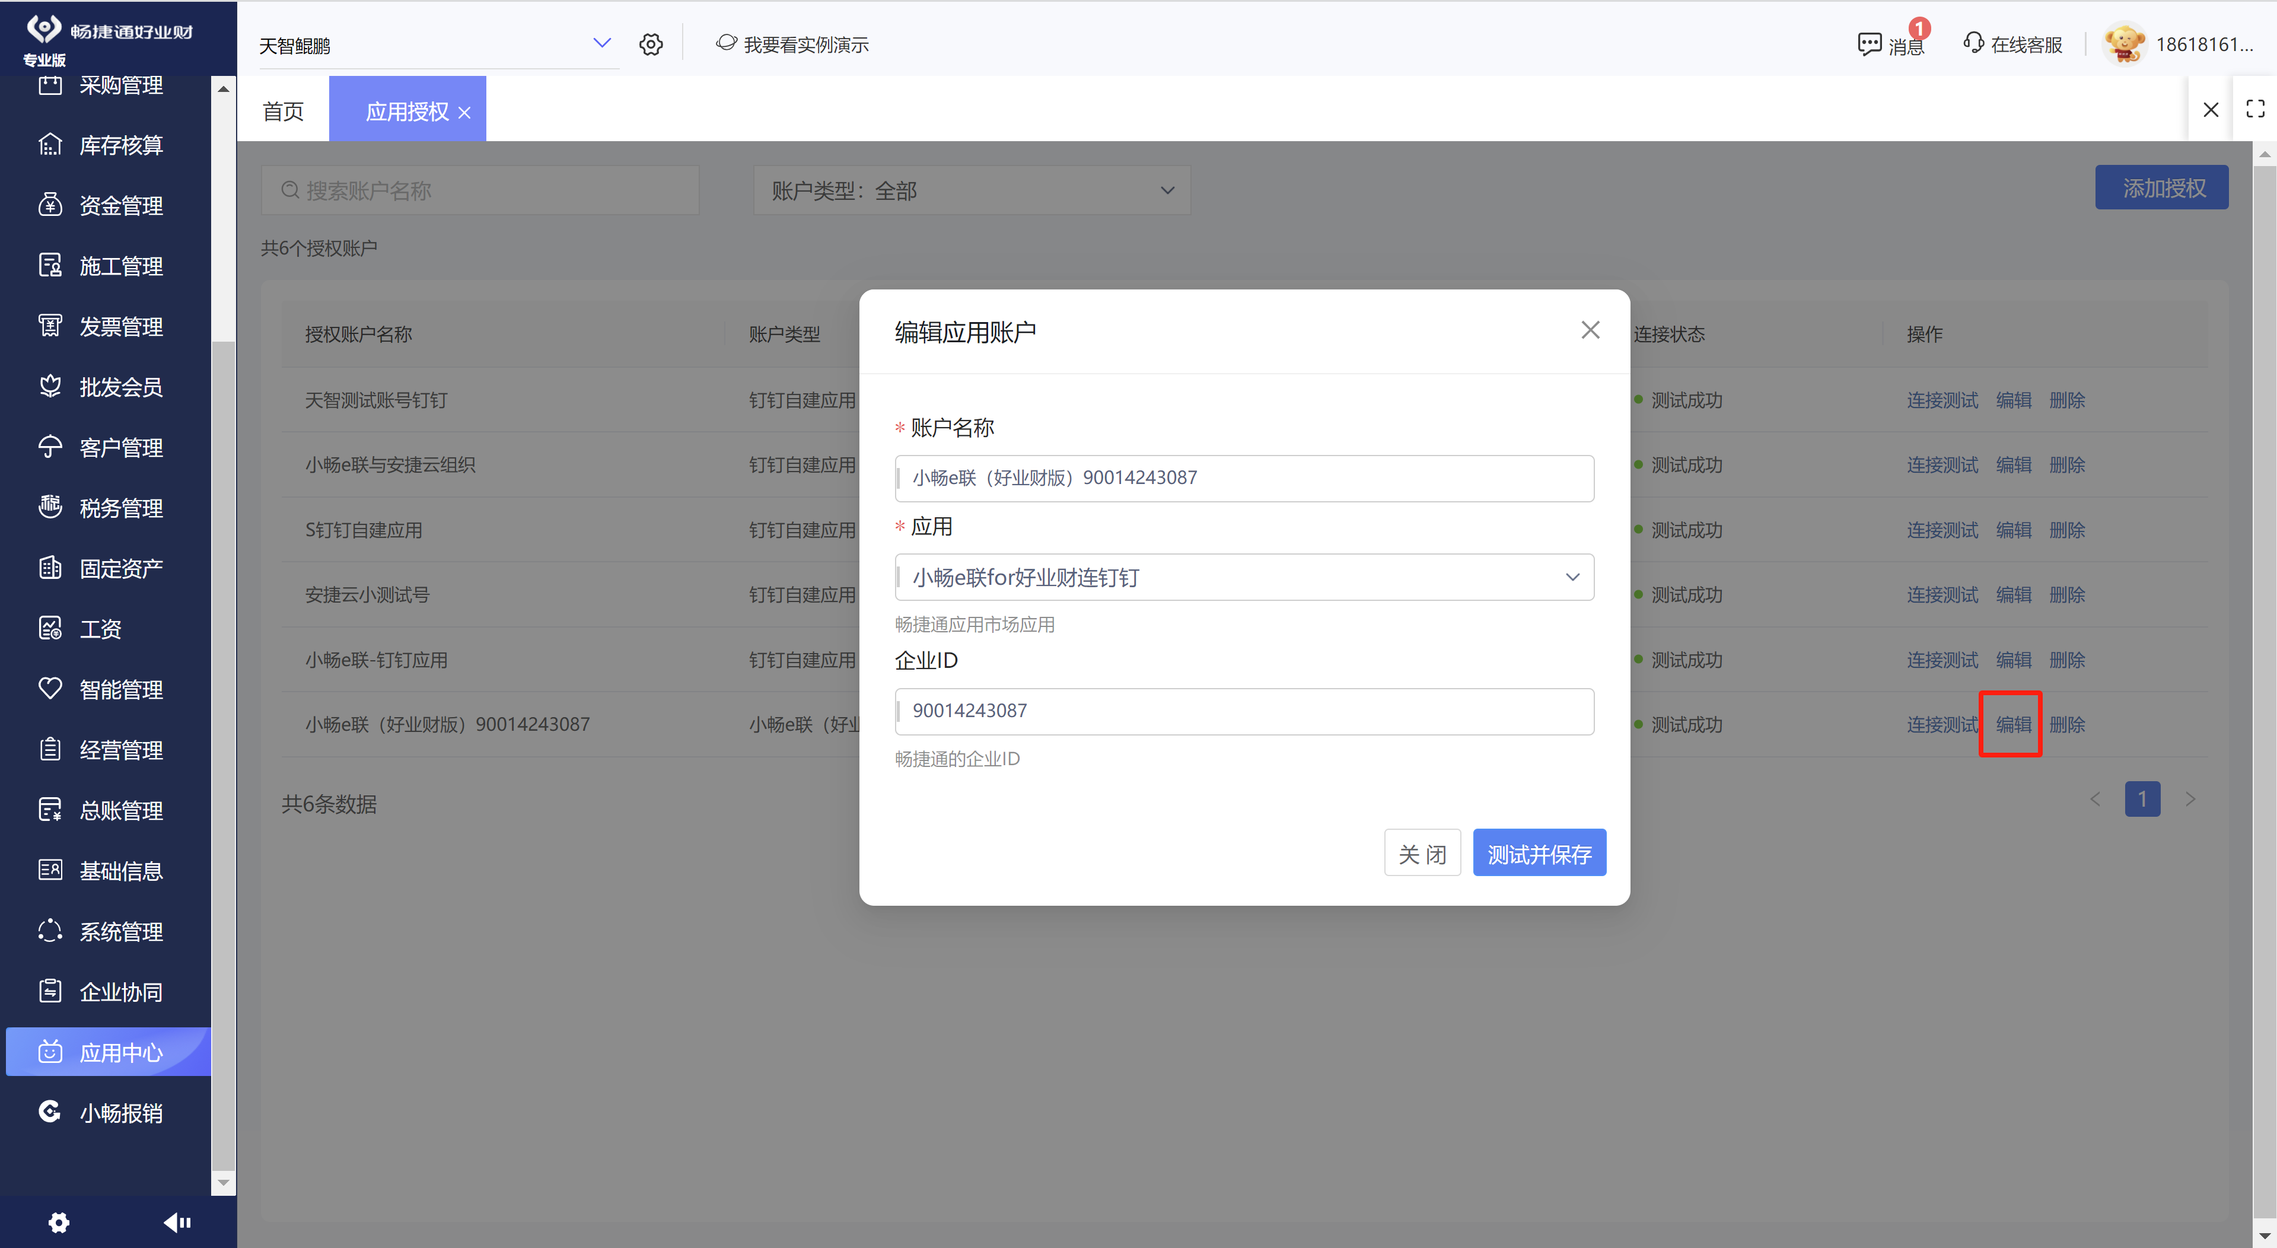Contact 在线客服 headset icon

pyautogui.click(x=1973, y=43)
